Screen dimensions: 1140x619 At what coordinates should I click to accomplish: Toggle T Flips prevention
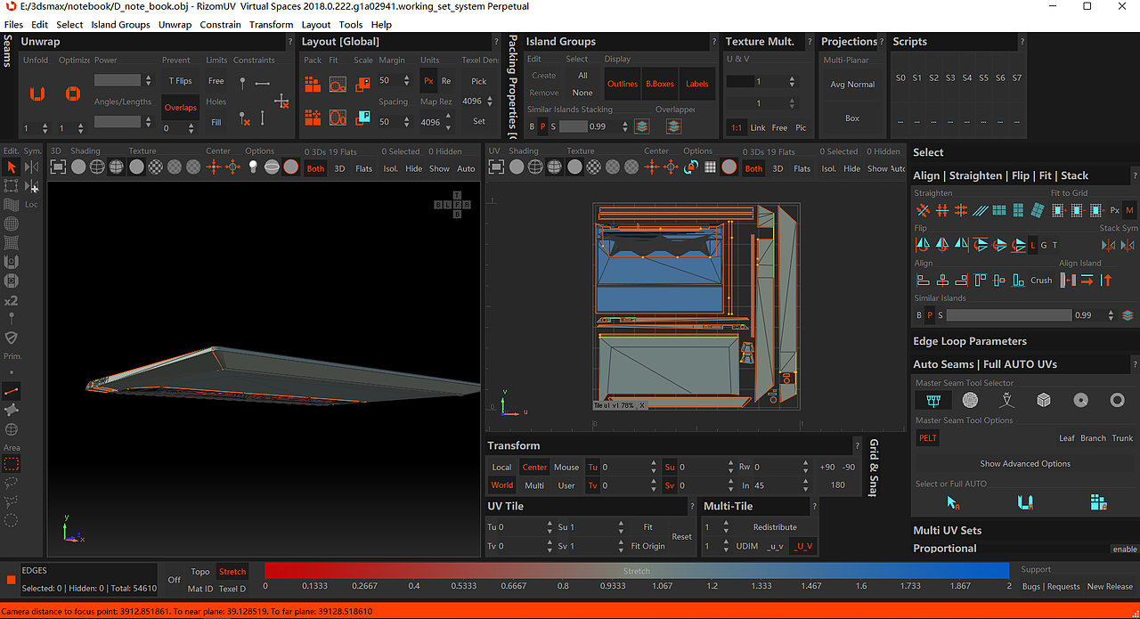181,80
